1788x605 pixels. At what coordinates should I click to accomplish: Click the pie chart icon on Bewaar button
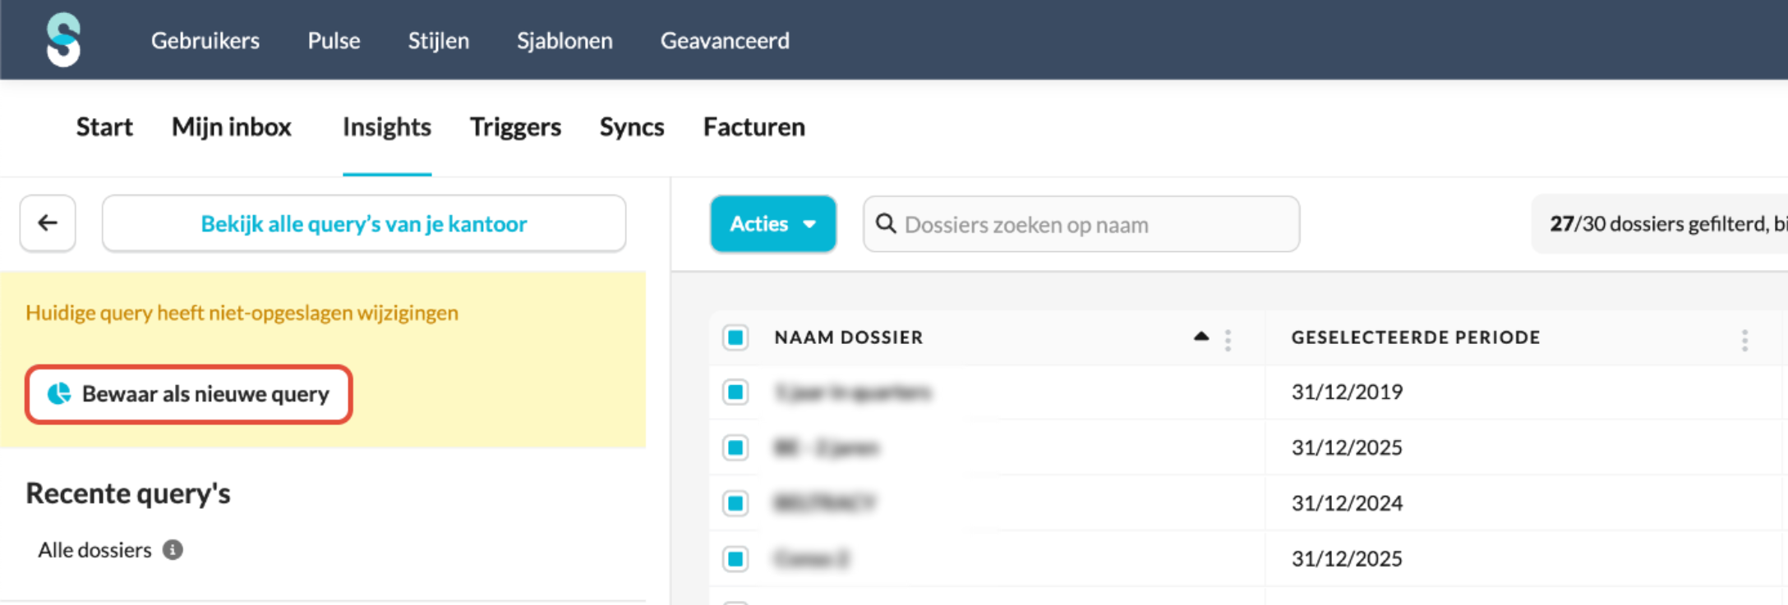(59, 394)
